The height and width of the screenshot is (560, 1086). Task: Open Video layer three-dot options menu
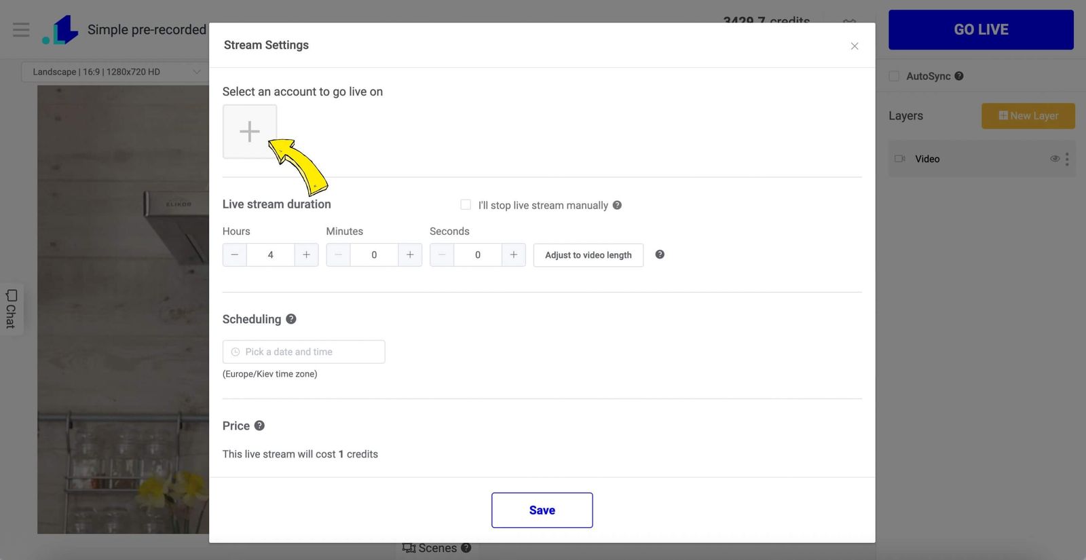click(1067, 159)
